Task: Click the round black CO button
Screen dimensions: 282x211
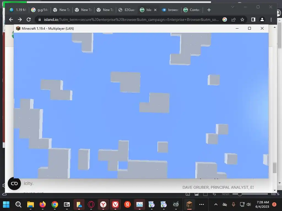Action: coord(14,183)
